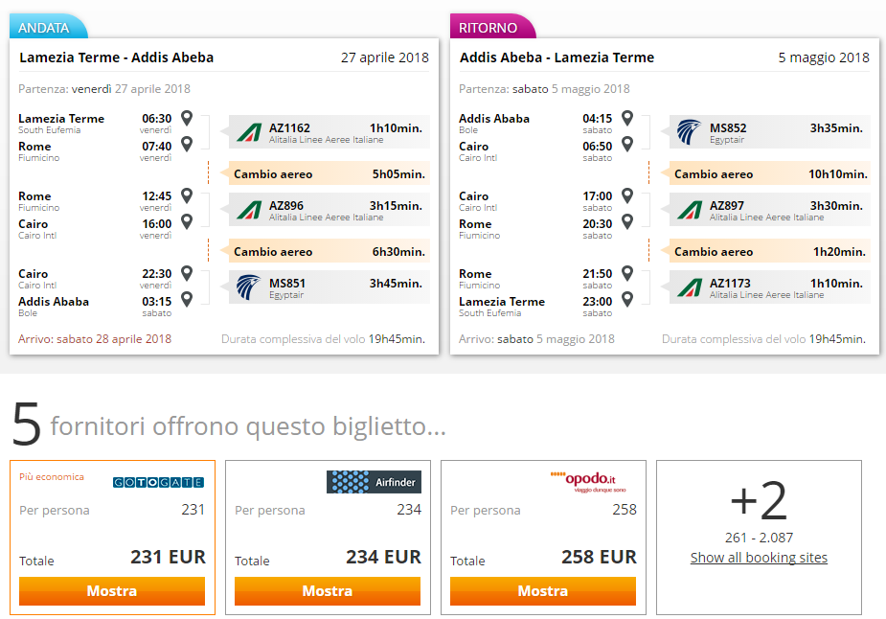Click the 5 maggio 2018 header date
The image size is (886, 619).
[824, 57]
